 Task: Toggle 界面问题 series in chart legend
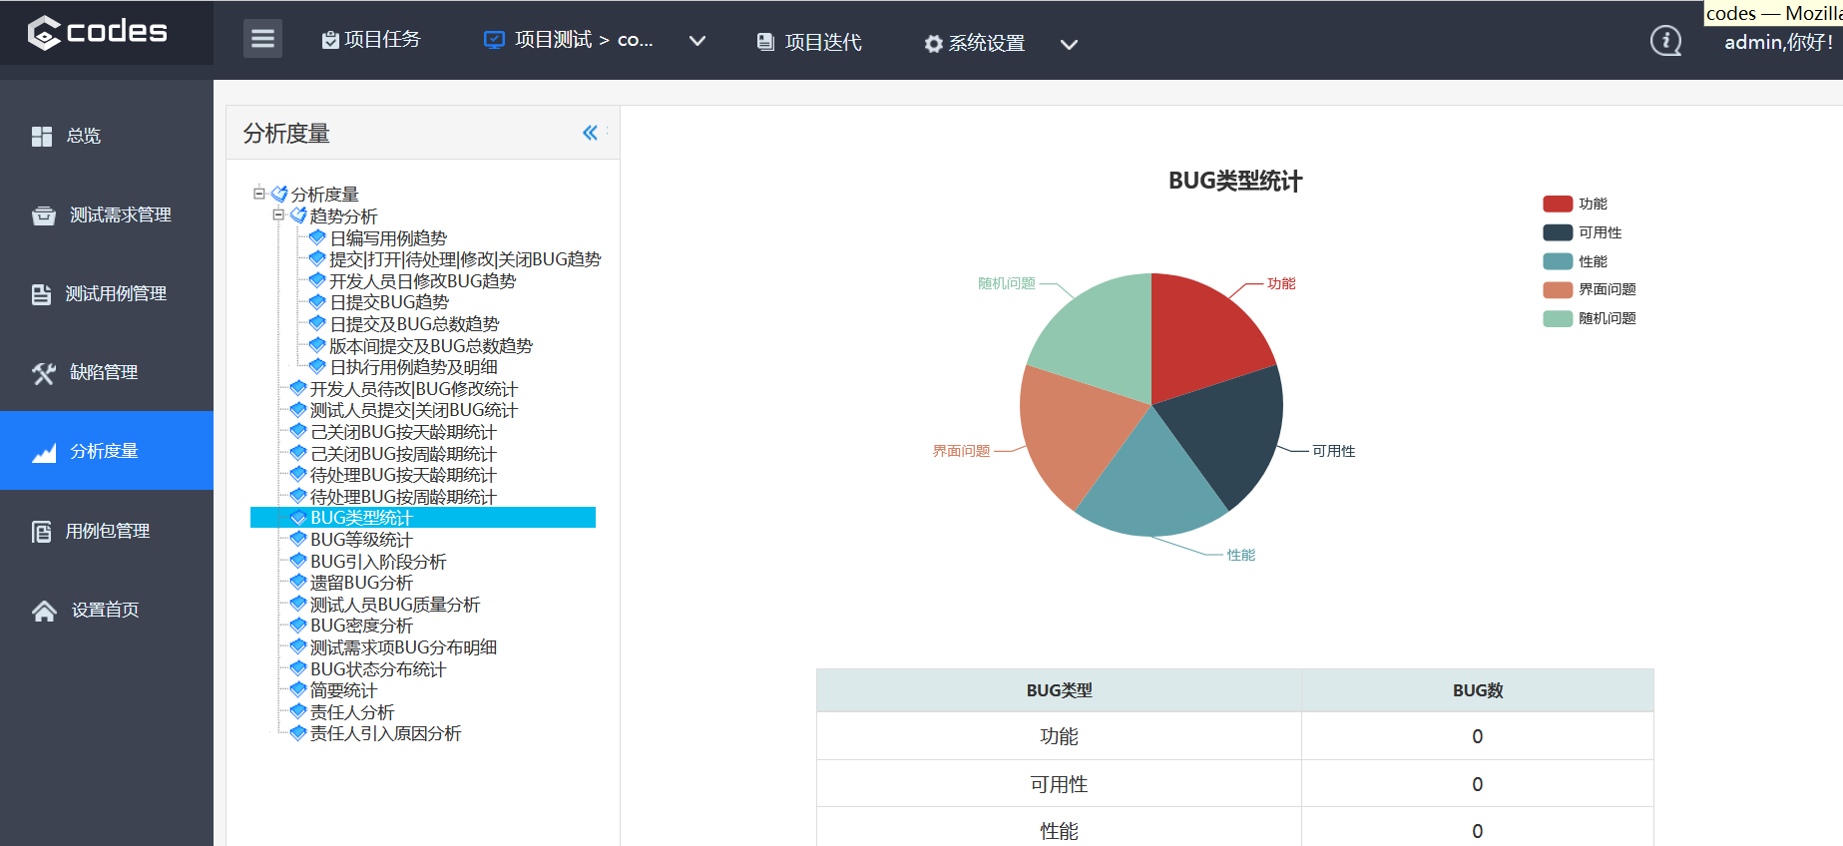(x=1589, y=289)
